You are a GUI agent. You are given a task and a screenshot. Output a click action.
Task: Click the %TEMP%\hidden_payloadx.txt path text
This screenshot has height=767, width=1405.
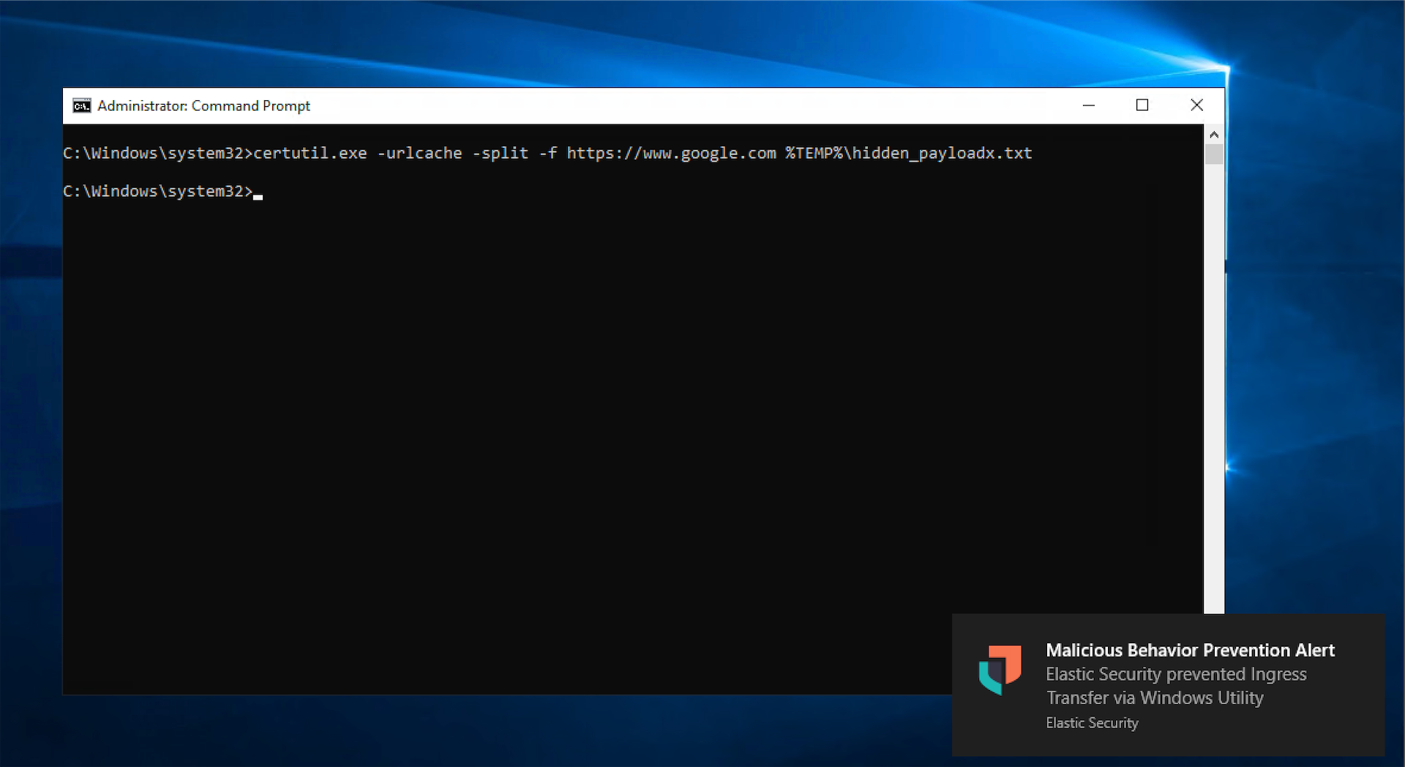(x=909, y=153)
